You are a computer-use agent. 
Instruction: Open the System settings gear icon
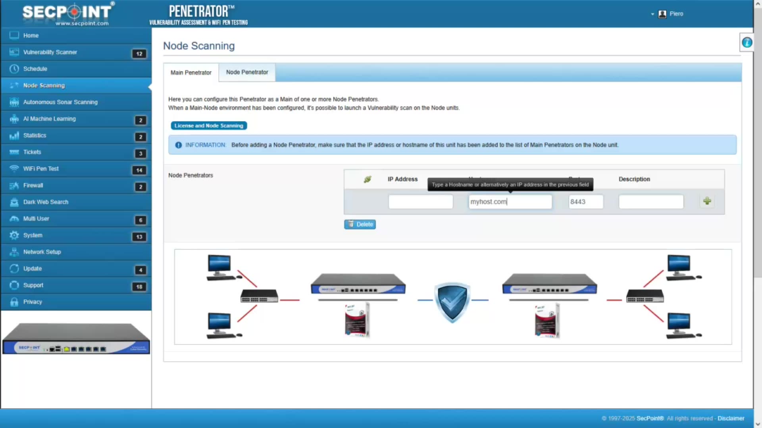coord(14,235)
